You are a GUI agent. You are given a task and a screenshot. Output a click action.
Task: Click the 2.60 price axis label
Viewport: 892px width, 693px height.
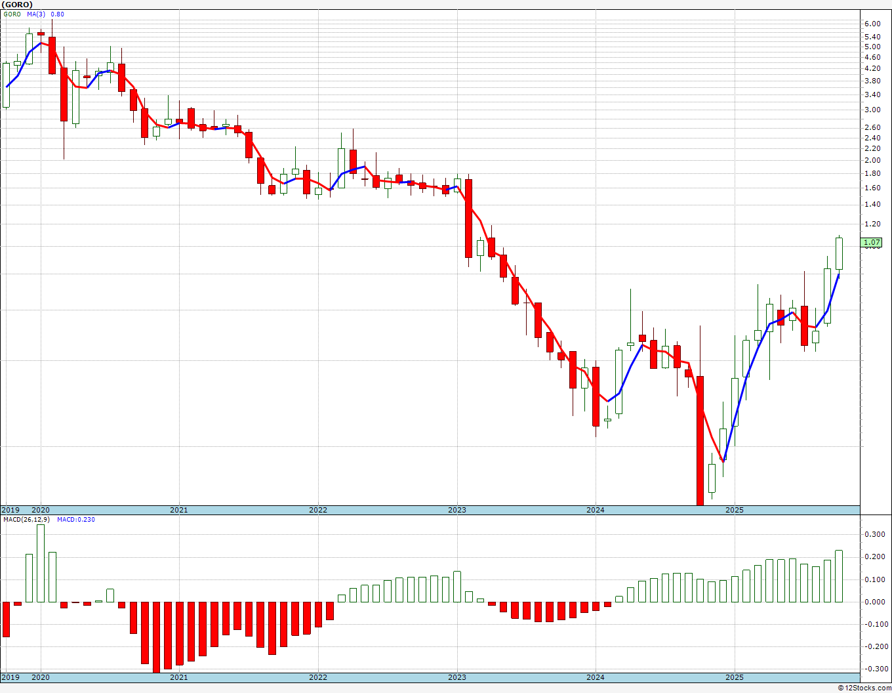[x=872, y=127]
